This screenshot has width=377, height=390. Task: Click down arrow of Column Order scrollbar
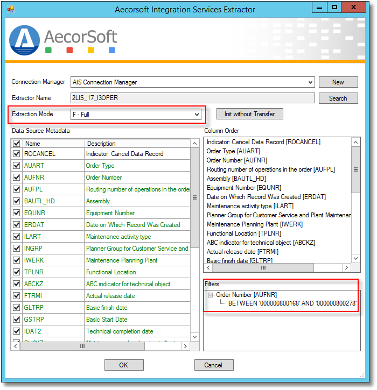click(356, 258)
